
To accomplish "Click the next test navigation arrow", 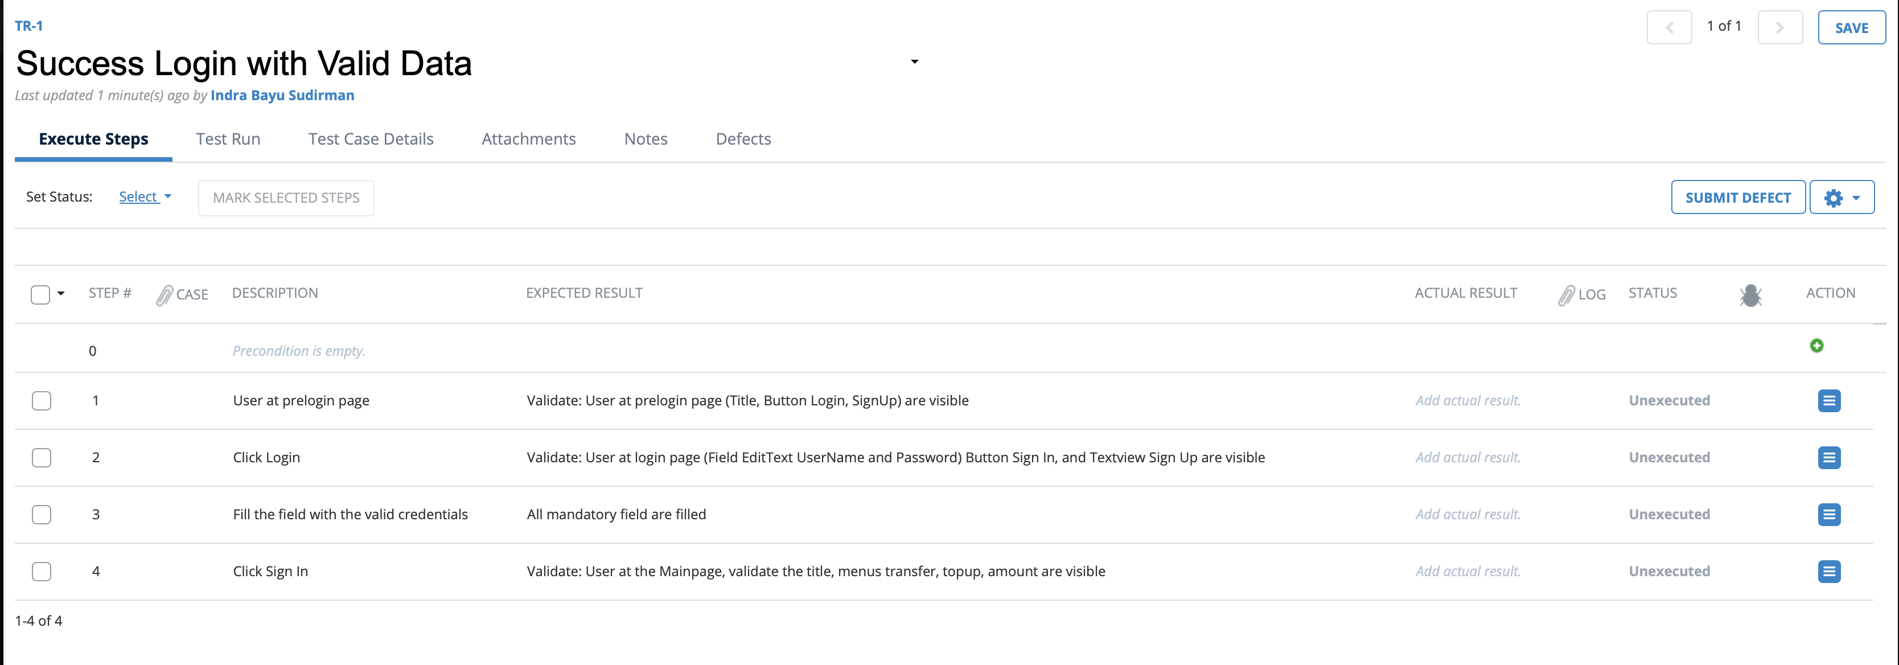I will (x=1781, y=27).
